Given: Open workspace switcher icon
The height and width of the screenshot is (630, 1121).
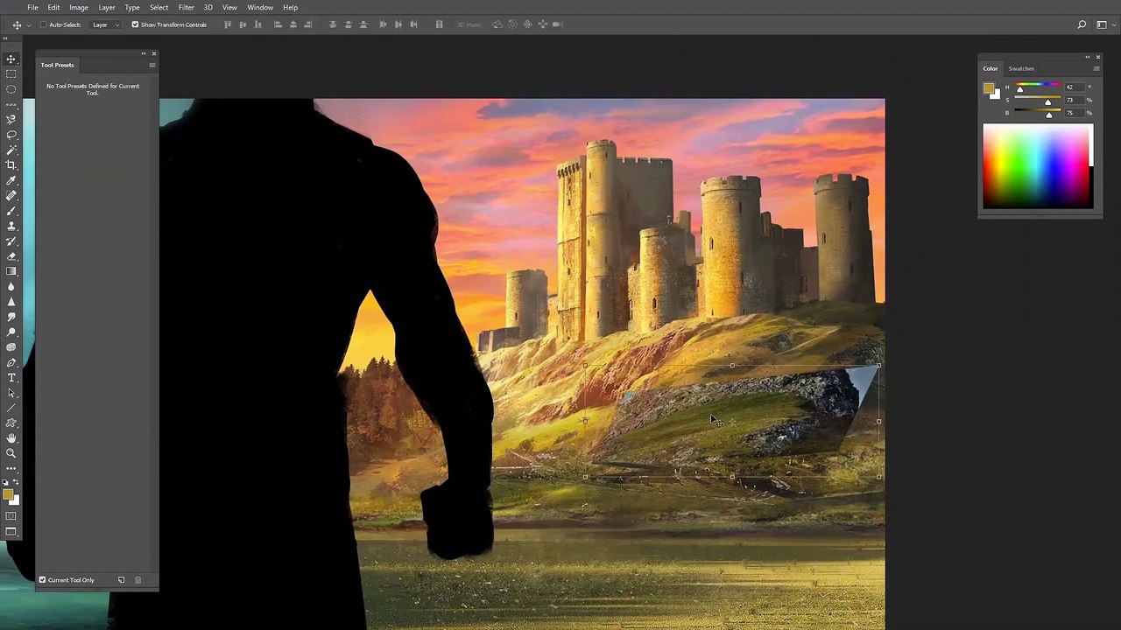Looking at the screenshot, I should point(1101,24).
